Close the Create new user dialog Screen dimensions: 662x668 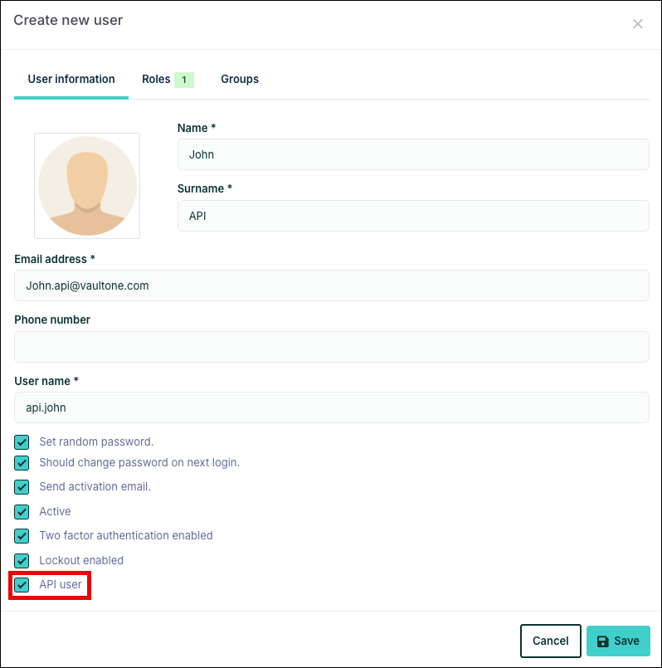click(x=637, y=24)
